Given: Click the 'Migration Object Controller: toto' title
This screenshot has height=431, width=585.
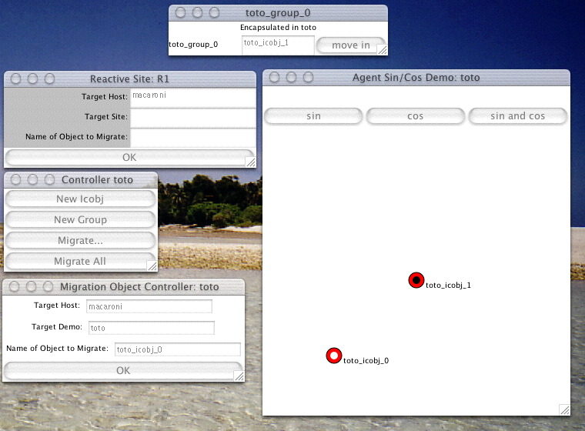Looking at the screenshot, I should tap(139, 287).
